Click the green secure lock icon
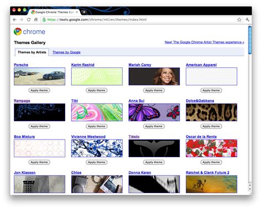The image size is (262, 209). click(44, 19)
